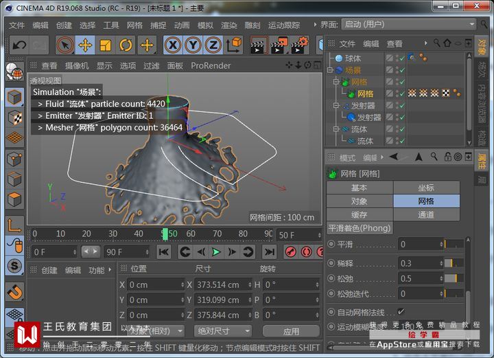Open the 创建 menu
Image resolution: width=494 pixels, height=358 pixels.
pyautogui.click(x=64, y=25)
